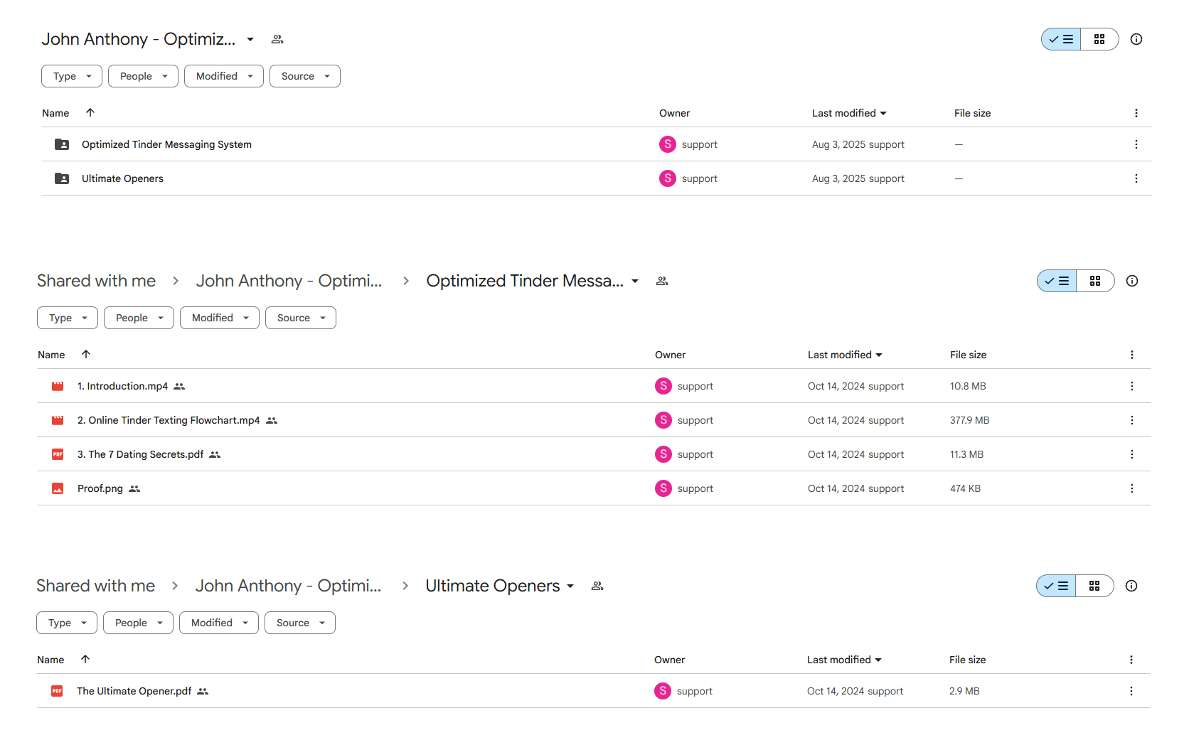This screenshot has width=1189, height=745.
Task: Open more actions for 1. Introduction.mp4
Action: 1132,386
